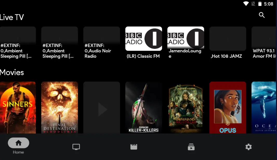
Task: Open the movie placeholder with play arrow
Action: point(102,107)
